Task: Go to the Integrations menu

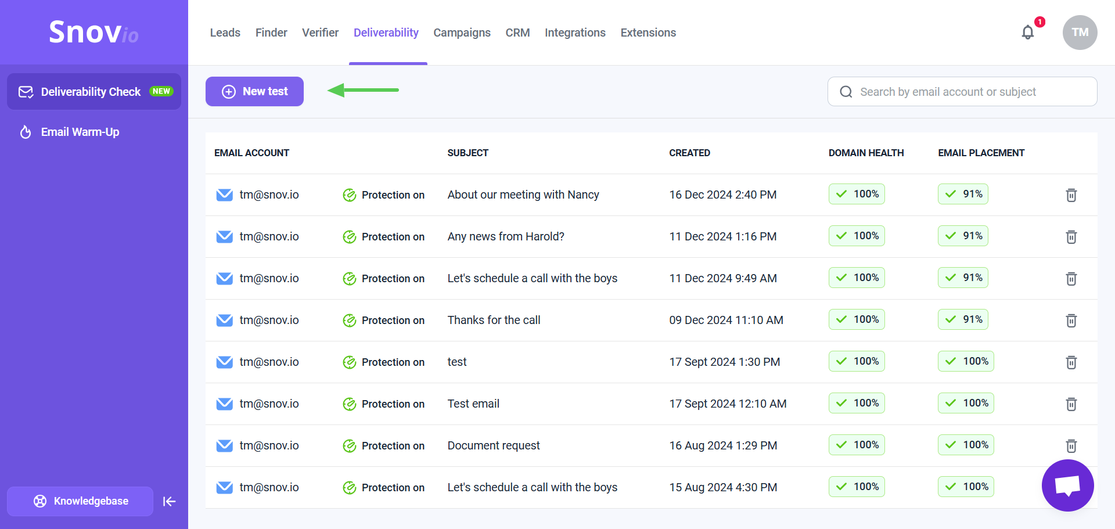Action: 575,33
